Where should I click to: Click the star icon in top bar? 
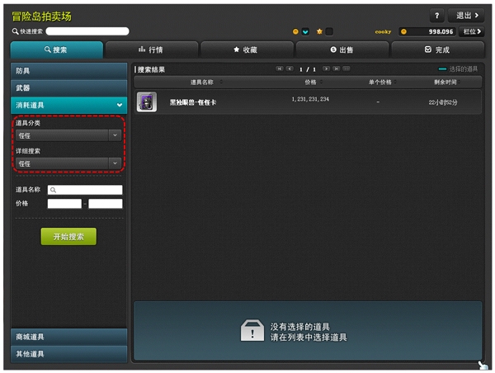(319, 31)
